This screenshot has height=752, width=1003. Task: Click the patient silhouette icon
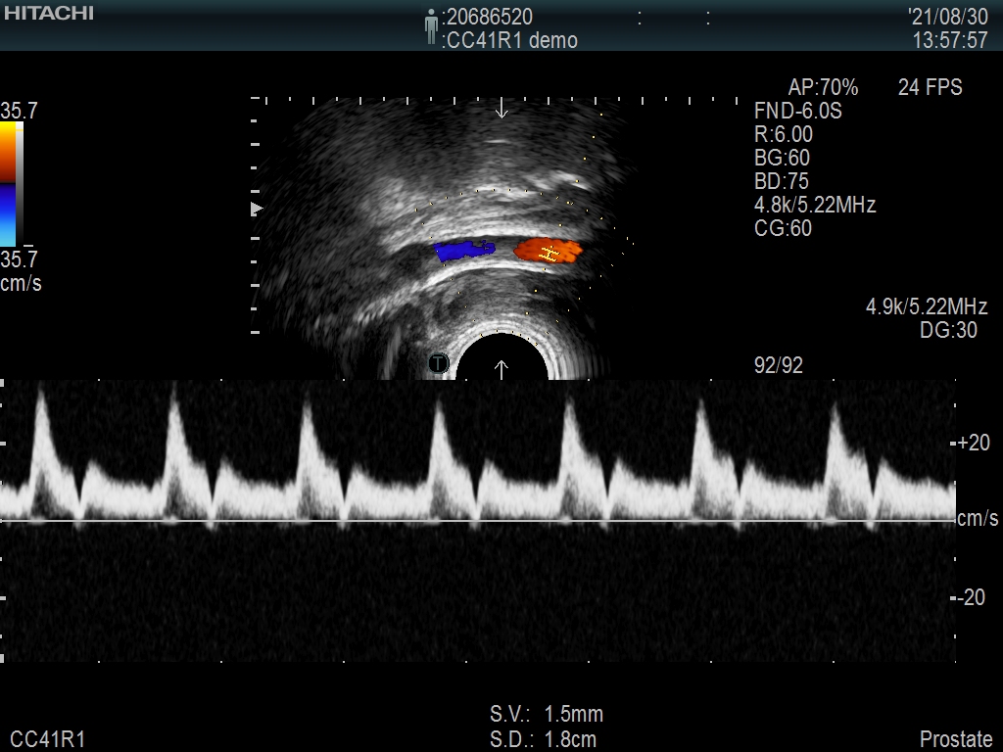(x=431, y=26)
